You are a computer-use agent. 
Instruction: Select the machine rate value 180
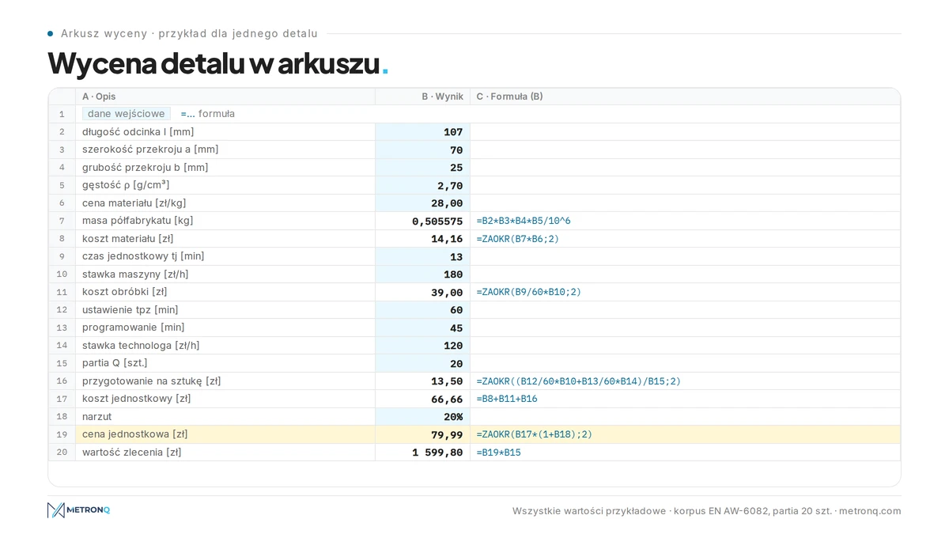[x=422, y=275]
